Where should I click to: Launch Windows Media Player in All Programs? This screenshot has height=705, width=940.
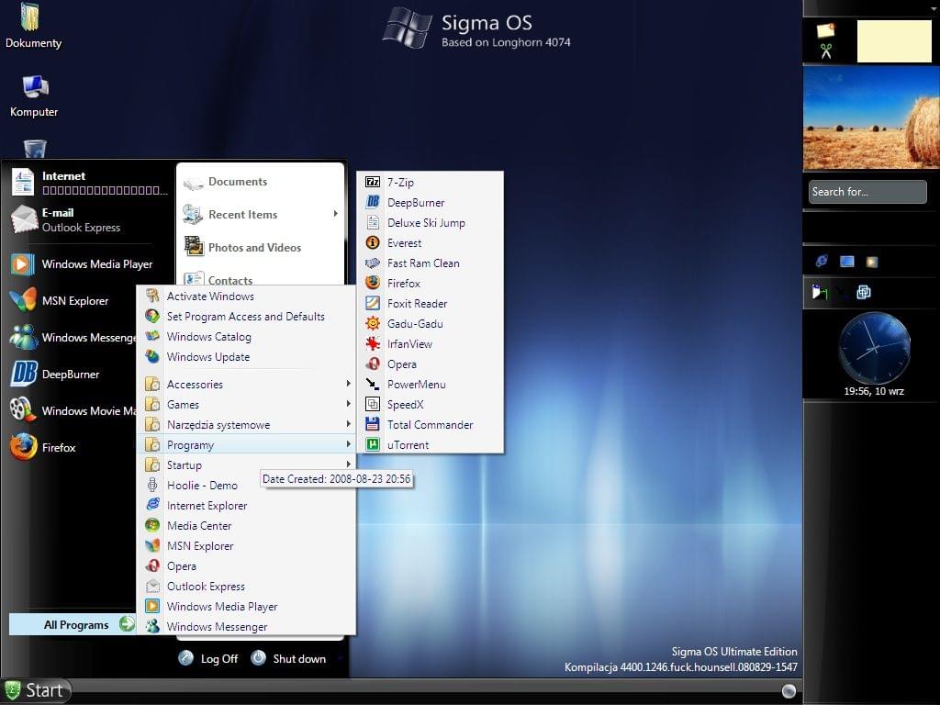pyautogui.click(x=246, y=607)
